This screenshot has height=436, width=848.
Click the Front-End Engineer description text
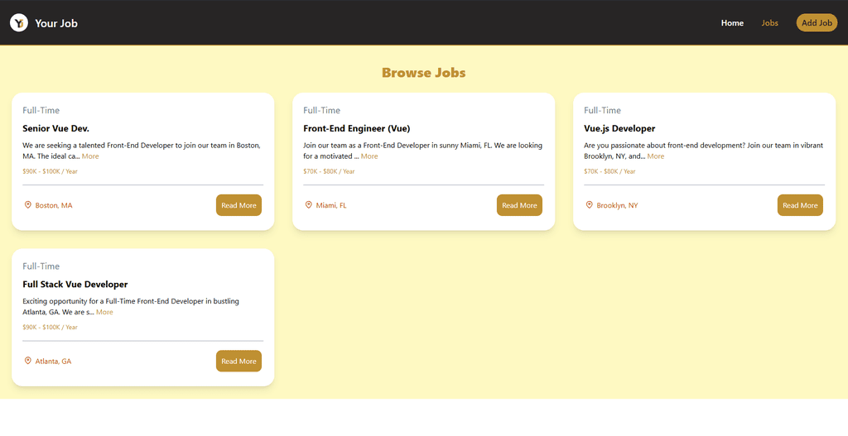point(422,151)
